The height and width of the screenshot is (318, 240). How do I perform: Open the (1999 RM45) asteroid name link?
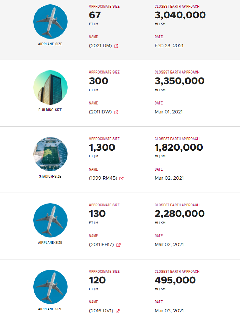coord(103,178)
